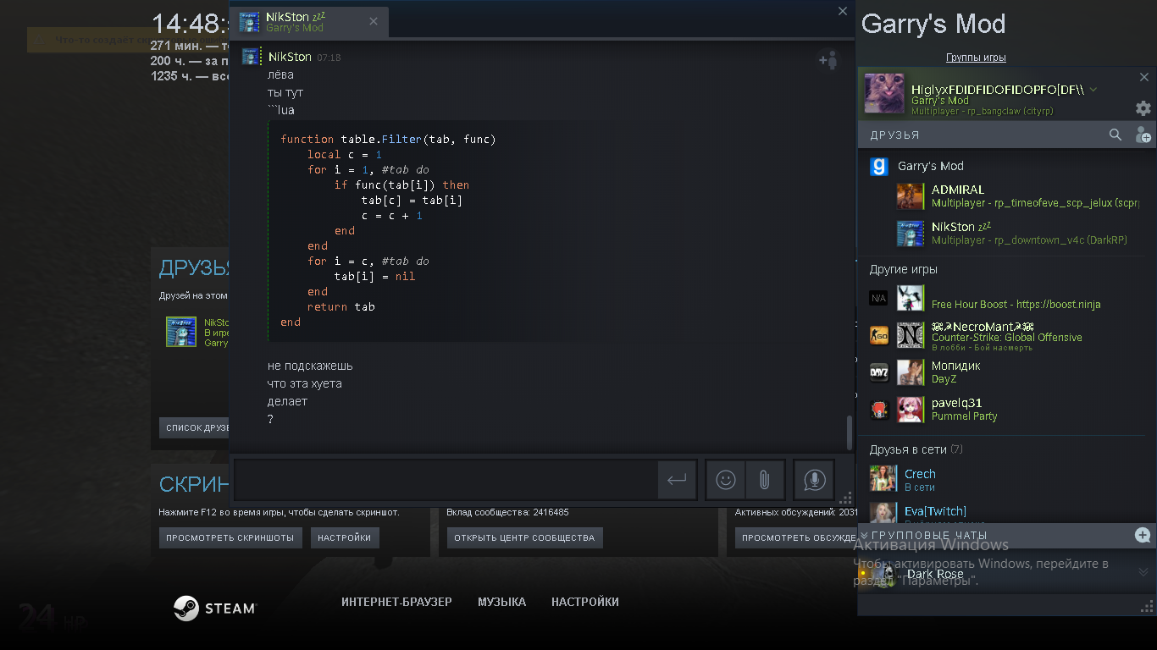Viewport: 1157px width, 650px height.
Task: Click the chat history scrollbar
Action: coord(850,432)
